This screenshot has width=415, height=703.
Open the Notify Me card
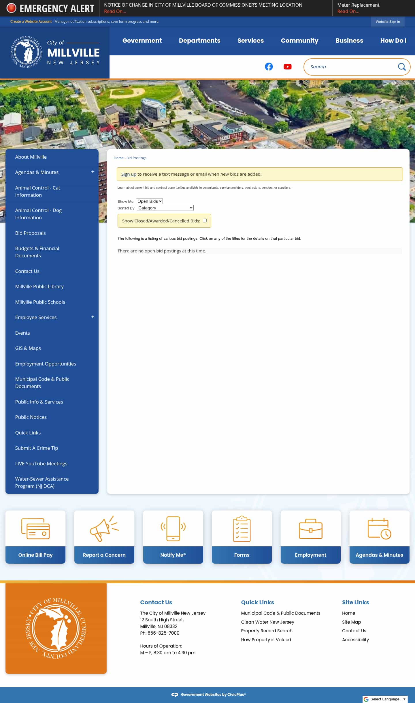[173, 537]
